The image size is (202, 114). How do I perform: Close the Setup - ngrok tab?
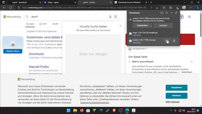point(75,3)
